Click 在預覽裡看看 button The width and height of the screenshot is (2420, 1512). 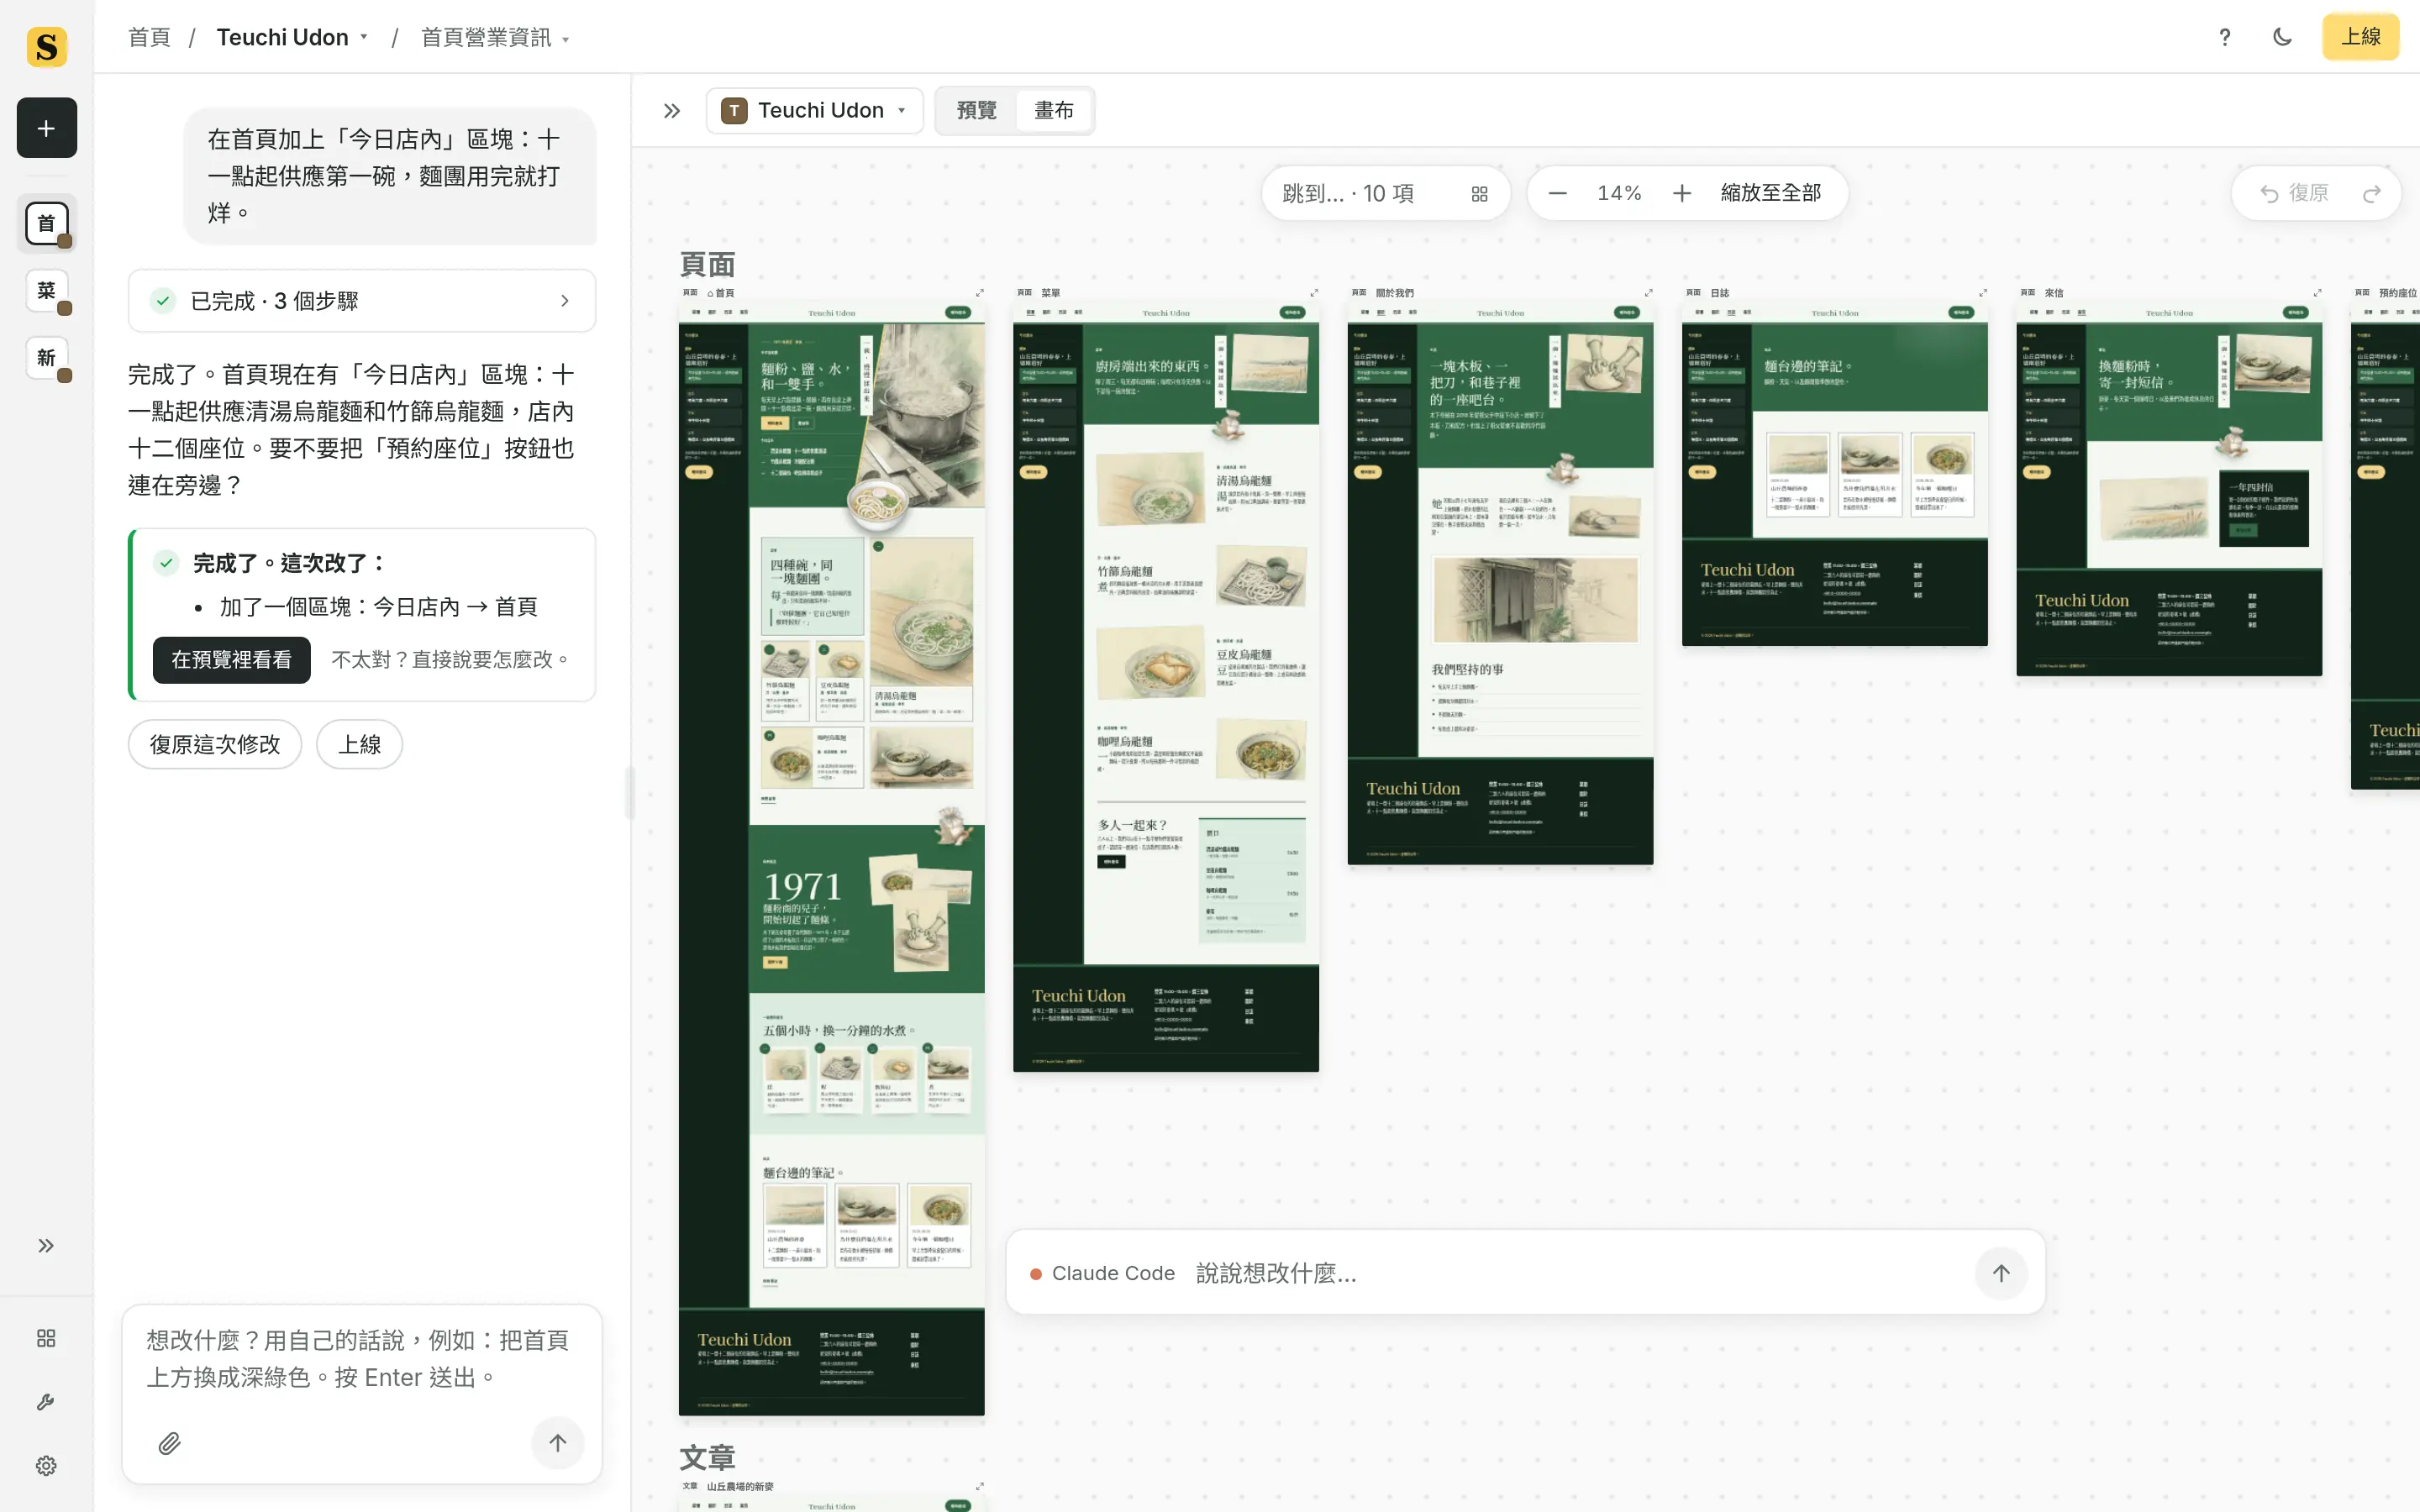(x=231, y=659)
